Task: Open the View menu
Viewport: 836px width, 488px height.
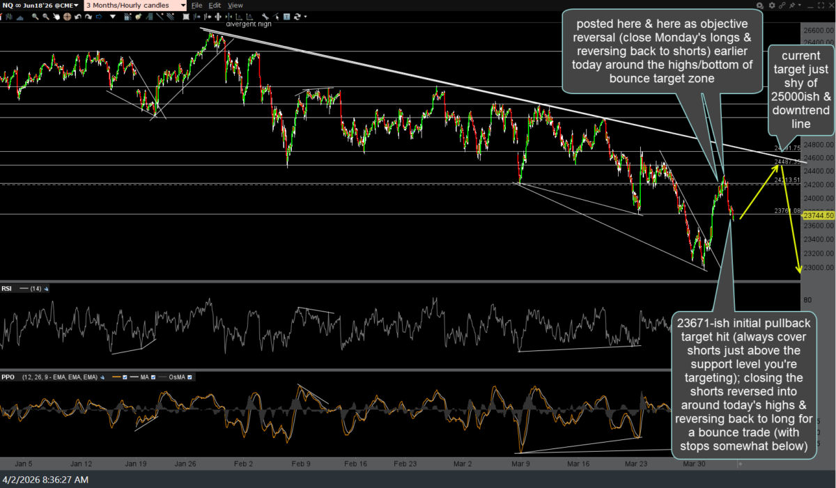Action: 235,5
